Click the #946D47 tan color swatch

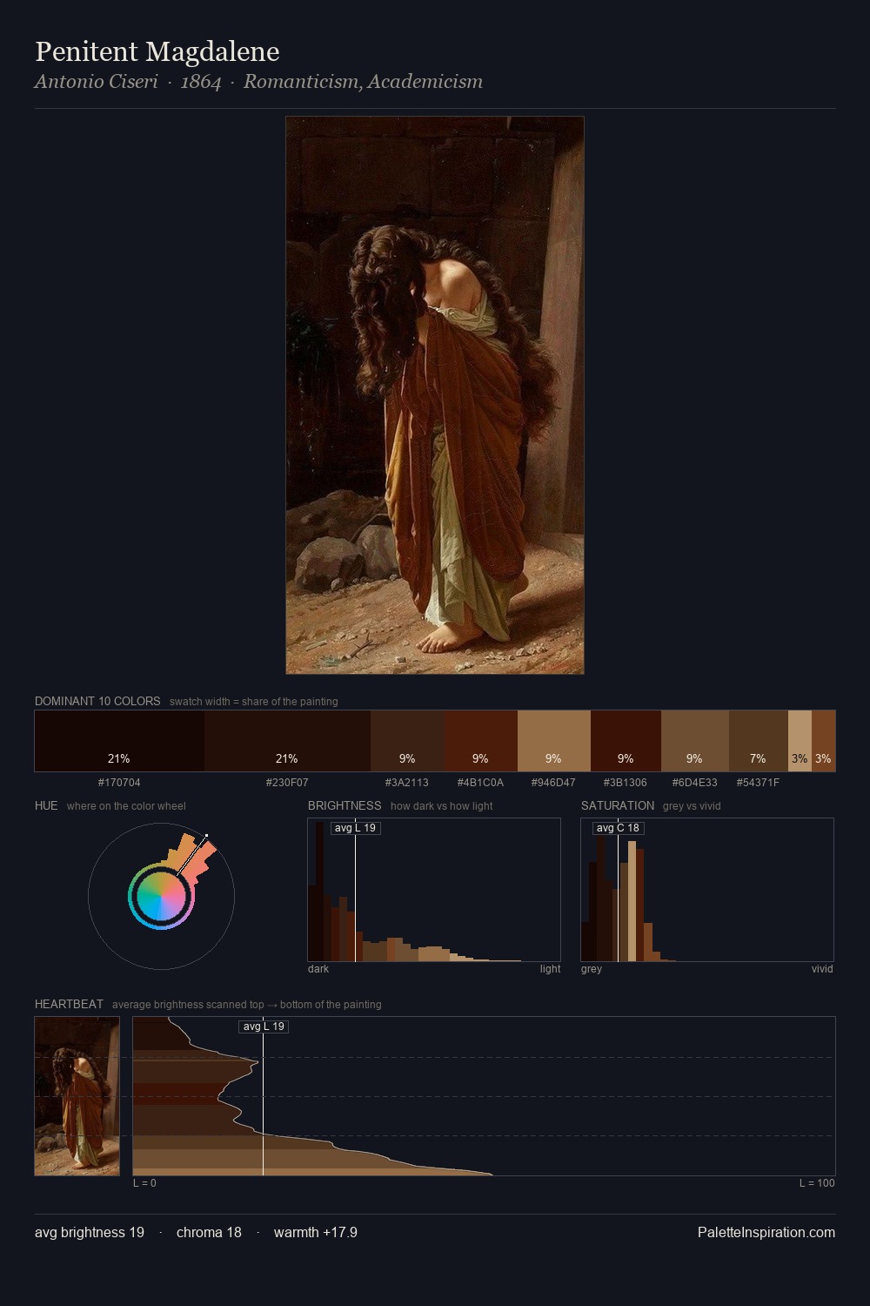coord(553,741)
